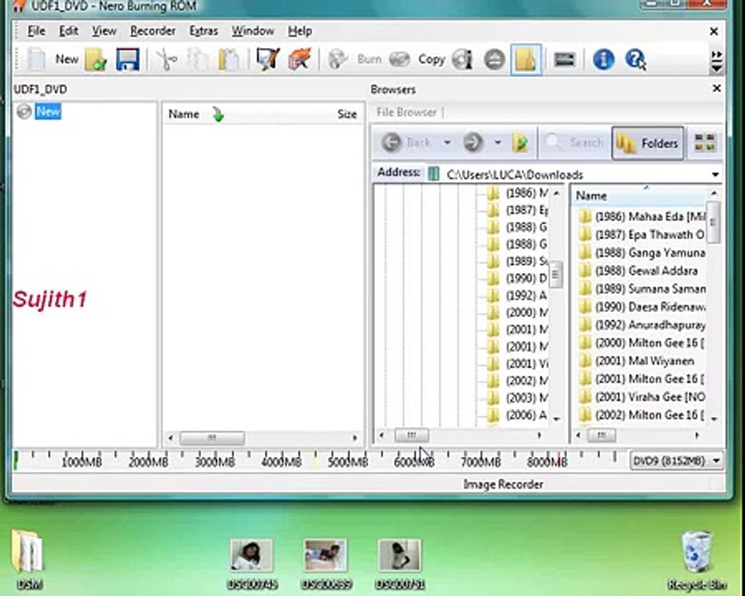Toggle the file browser folder icon in toolbar
Screen dimensions: 745x596
pos(526,60)
